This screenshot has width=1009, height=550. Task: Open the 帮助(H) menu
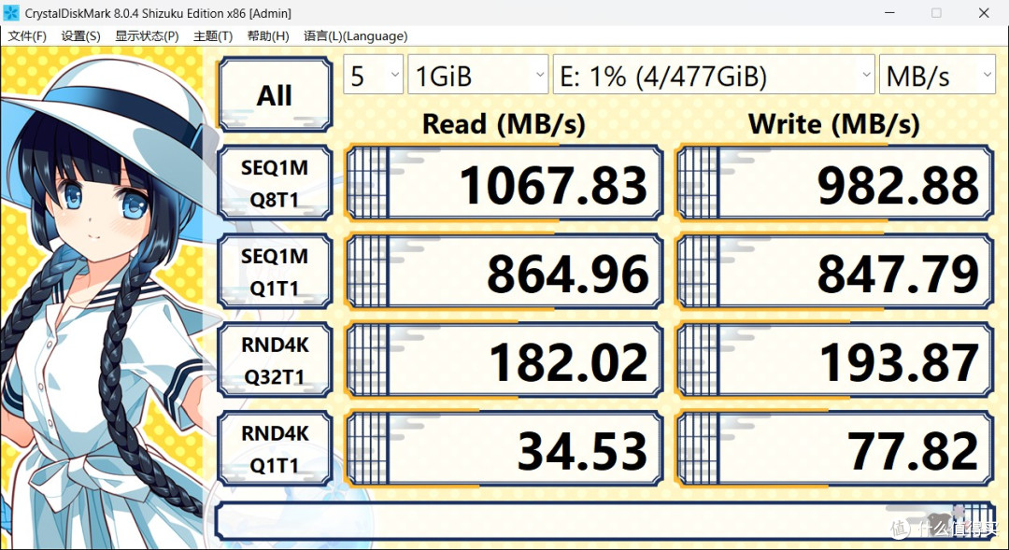click(268, 36)
